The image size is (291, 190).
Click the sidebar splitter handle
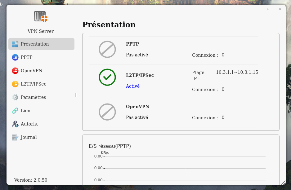(76, 95)
